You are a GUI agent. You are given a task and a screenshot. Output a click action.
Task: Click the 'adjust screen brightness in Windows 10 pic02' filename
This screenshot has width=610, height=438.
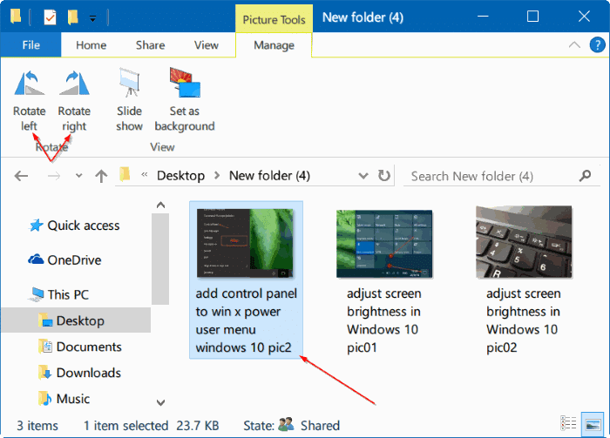tap(523, 320)
